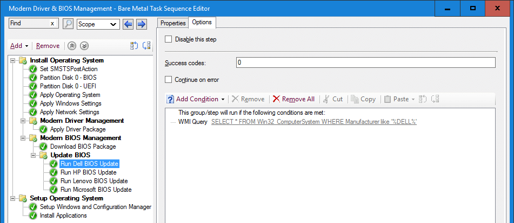This screenshot has height=223, width=514.
Task: Go to previous search result arrow
Action: coord(128,24)
